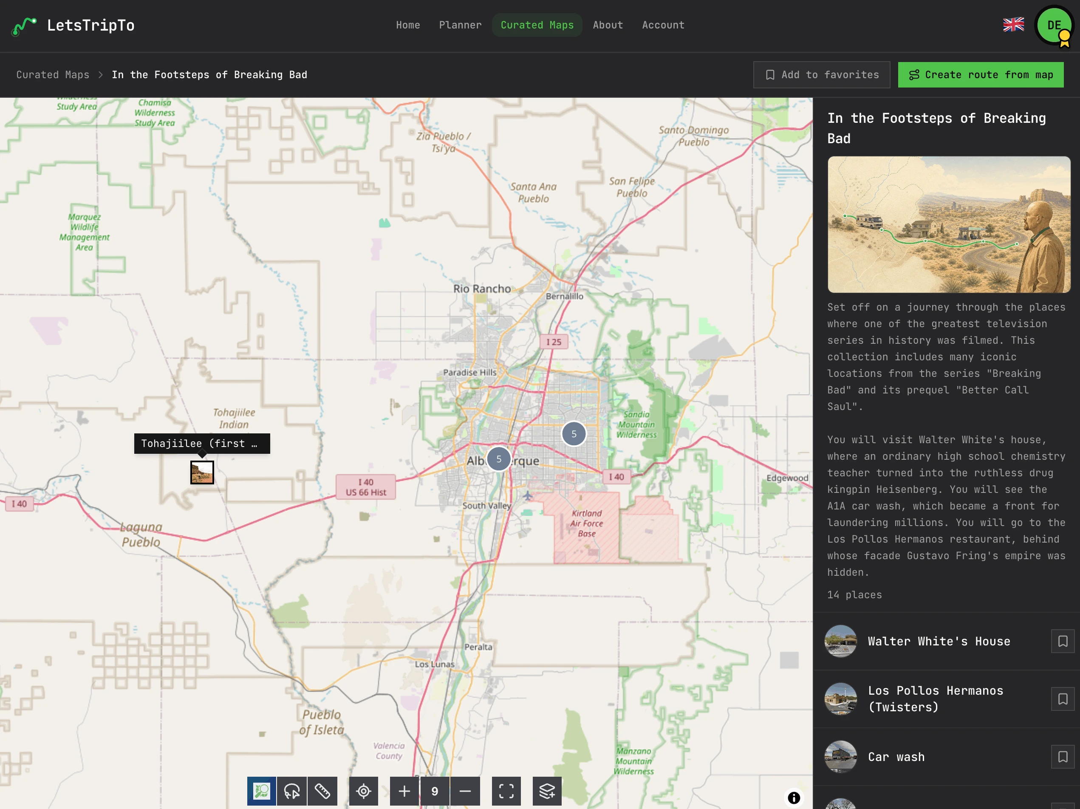This screenshot has height=809, width=1080.
Task: Open the DE user avatar menu
Action: click(x=1054, y=25)
